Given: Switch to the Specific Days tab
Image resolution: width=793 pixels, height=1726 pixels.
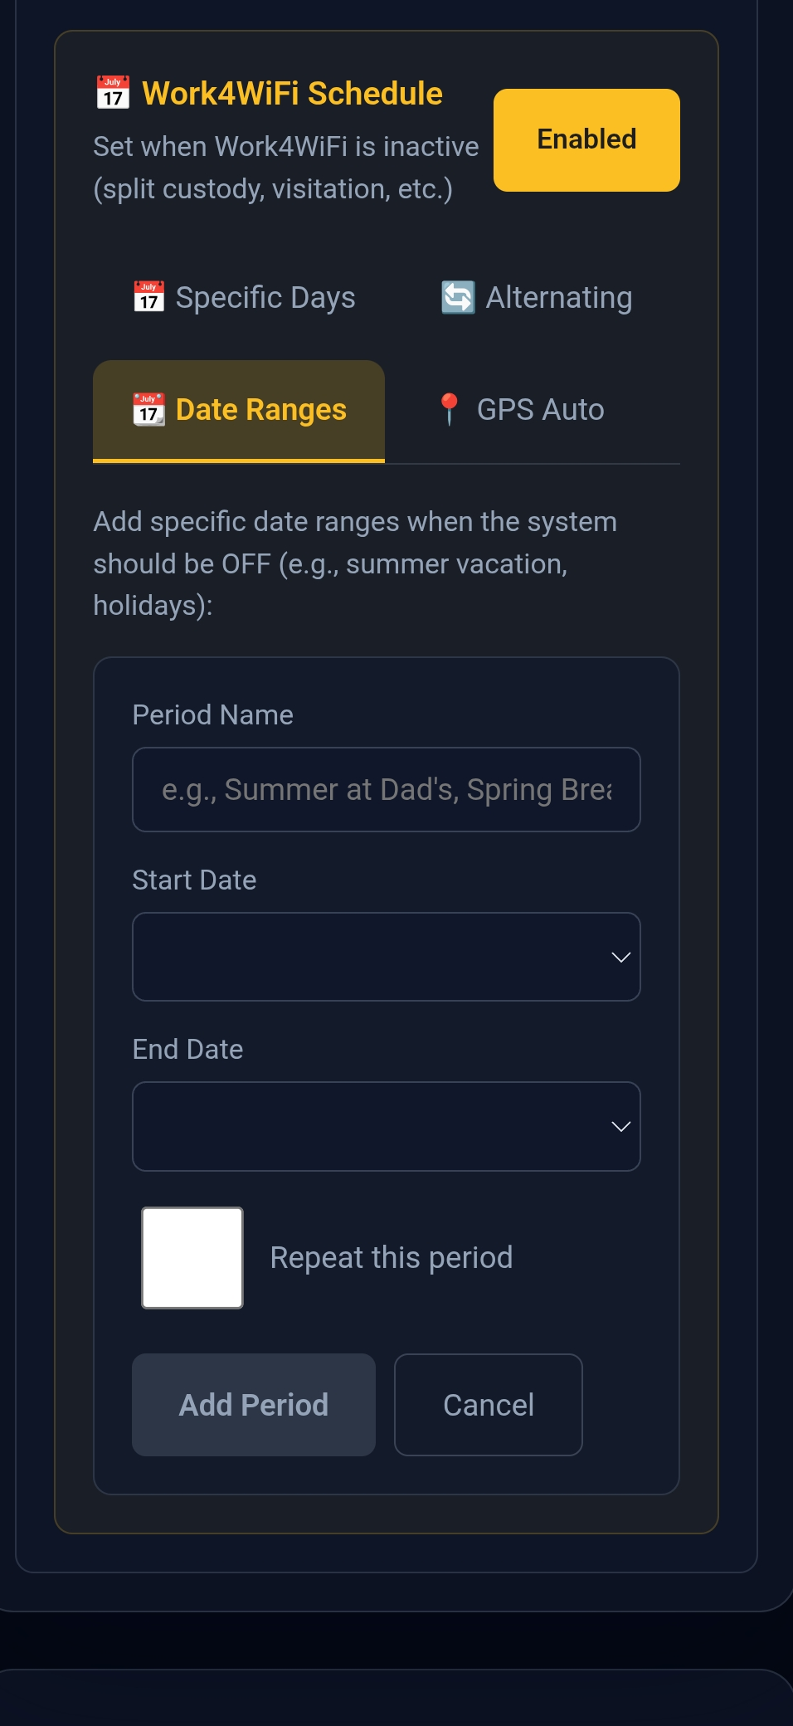Looking at the screenshot, I should click(244, 297).
